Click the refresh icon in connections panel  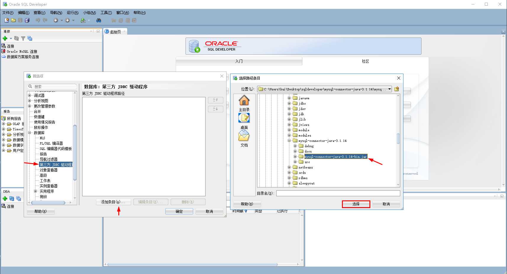[17, 38]
